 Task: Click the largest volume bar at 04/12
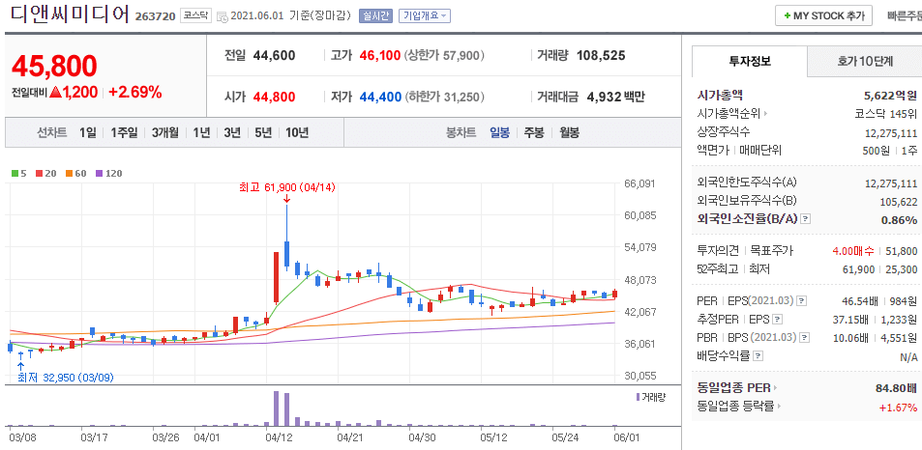click(277, 408)
